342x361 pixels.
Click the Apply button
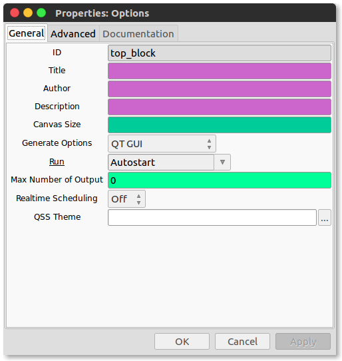tap(303, 342)
